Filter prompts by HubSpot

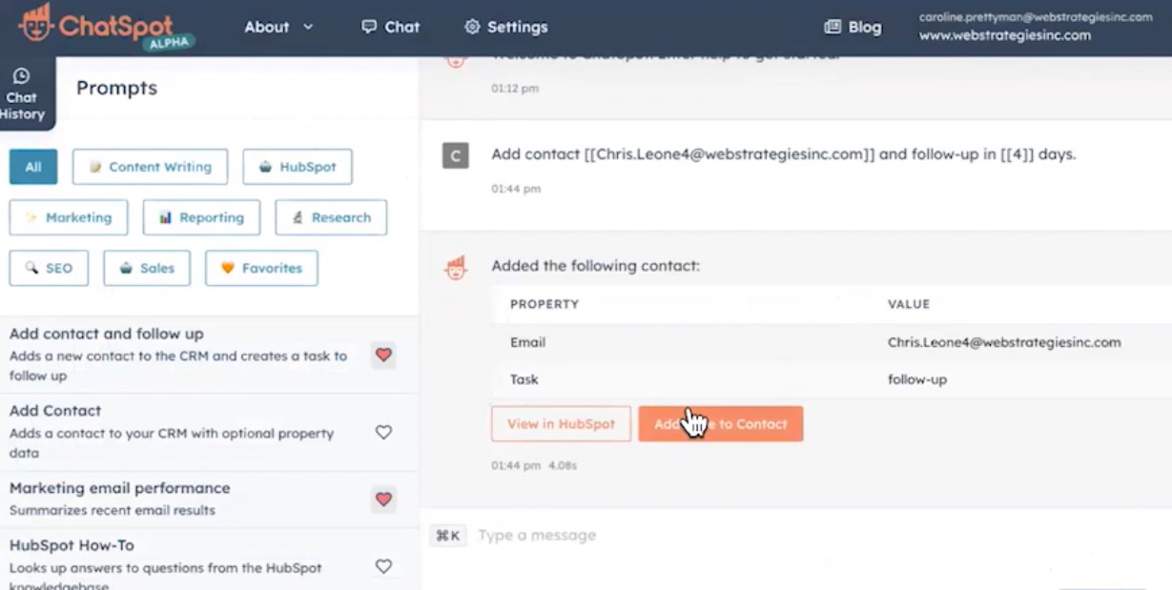pos(297,167)
